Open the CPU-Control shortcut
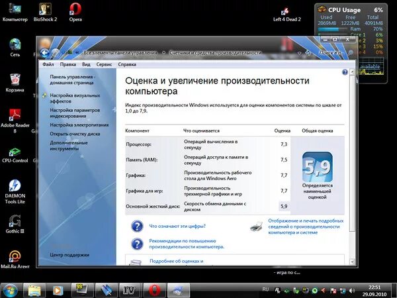Viewport: 397px width, 298px height. coord(15,155)
